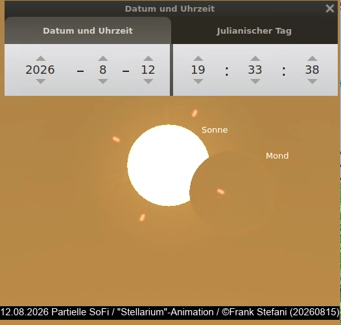Increase the year value 2026
Viewport: 341px width, 325px height.
coord(41,58)
